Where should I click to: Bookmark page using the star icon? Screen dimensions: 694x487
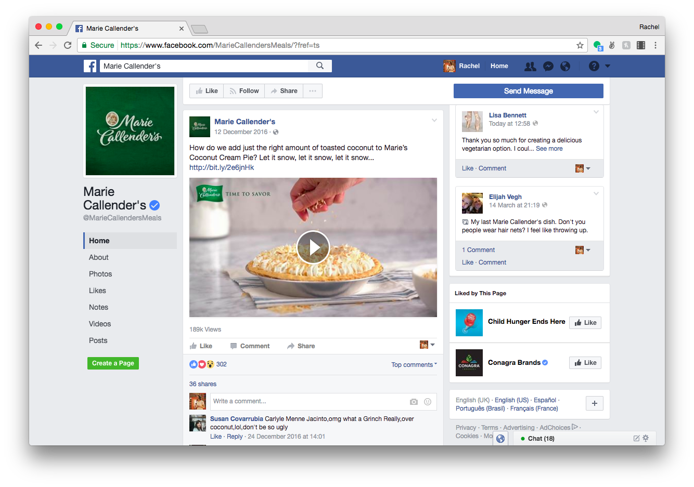(580, 45)
